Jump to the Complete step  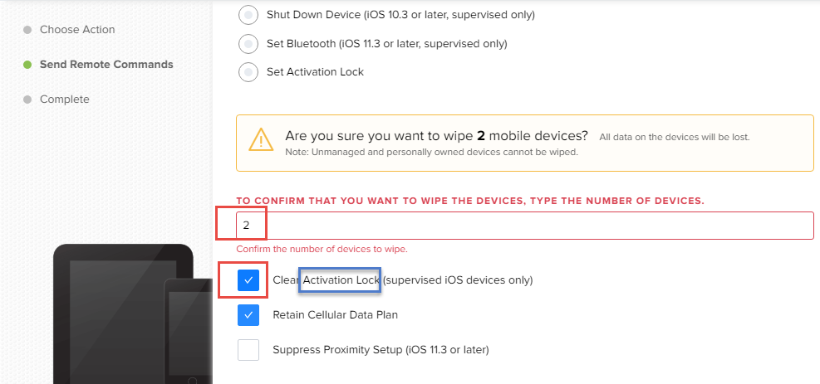click(65, 100)
